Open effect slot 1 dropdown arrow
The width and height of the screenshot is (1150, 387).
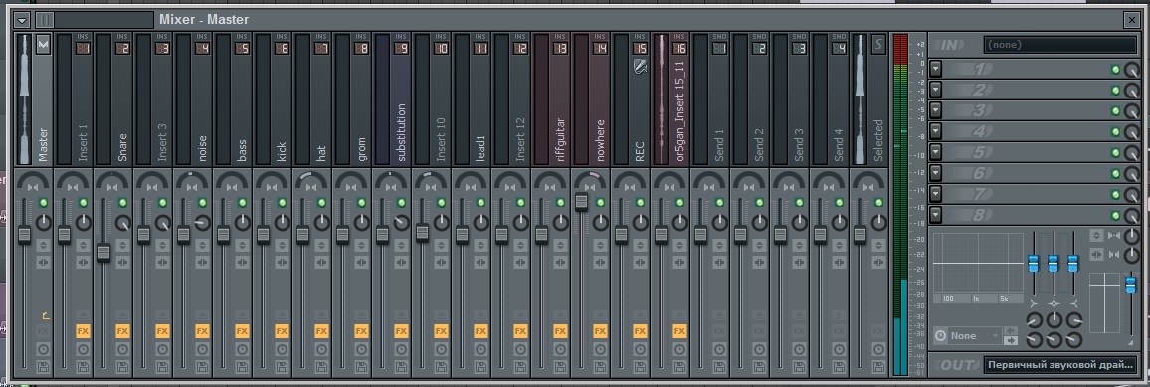(x=935, y=69)
